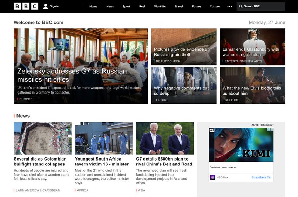Click the ad info icon on KIMI ad
Viewport: 298px width, 197px height.
pyautogui.click(x=269, y=130)
